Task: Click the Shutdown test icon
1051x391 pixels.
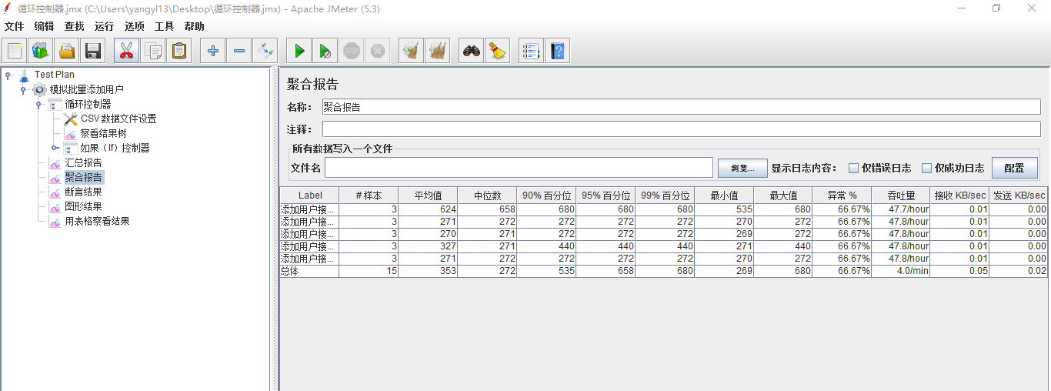Action: click(378, 52)
